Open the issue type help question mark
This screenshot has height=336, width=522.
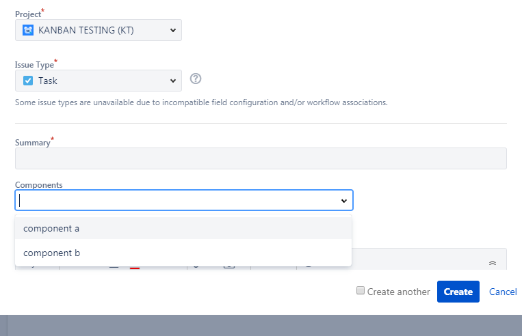click(196, 79)
